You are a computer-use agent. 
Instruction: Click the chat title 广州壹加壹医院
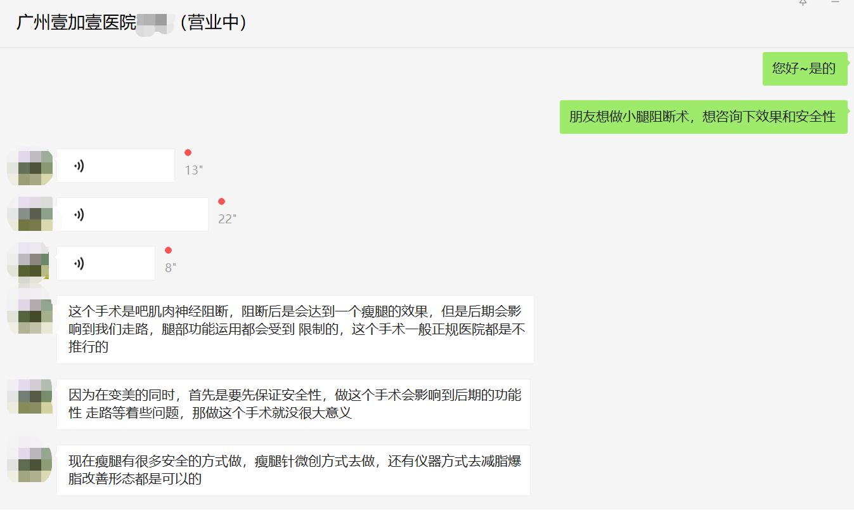(x=76, y=22)
